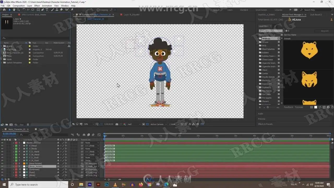Expand the C | R_Foot layer properties
This screenshot has width=334, height=188.
pyautogui.click(x=13, y=161)
